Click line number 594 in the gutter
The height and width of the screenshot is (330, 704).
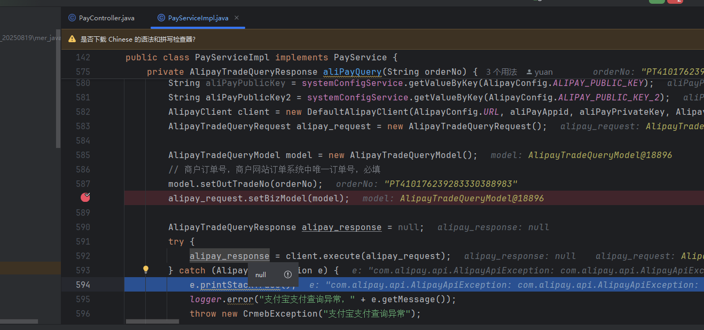83,285
